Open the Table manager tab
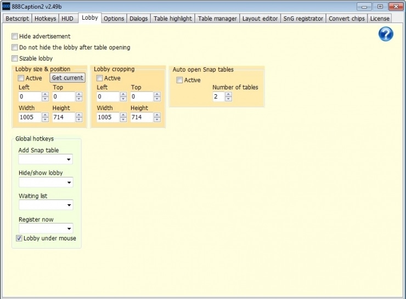The height and width of the screenshot is (299, 406). [217, 19]
